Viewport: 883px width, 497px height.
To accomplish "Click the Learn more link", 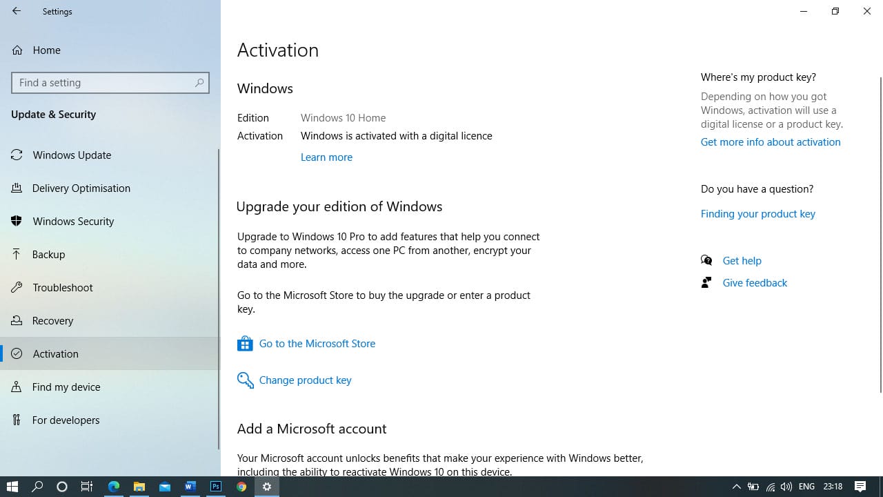I will coord(326,157).
